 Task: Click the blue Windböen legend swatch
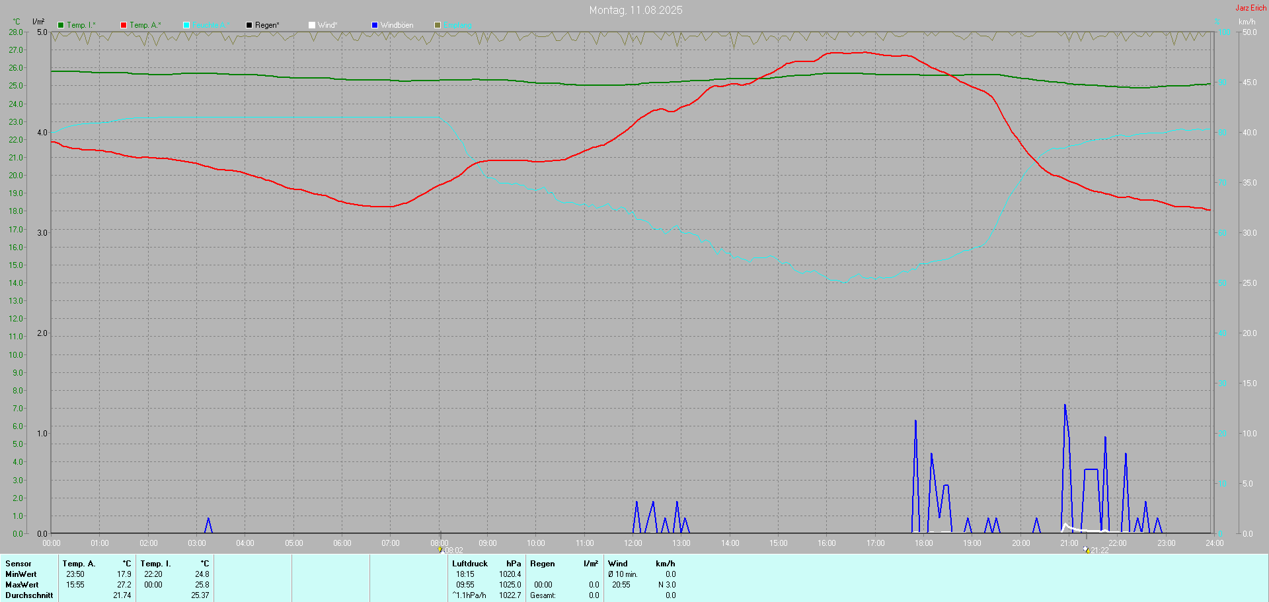point(375,25)
